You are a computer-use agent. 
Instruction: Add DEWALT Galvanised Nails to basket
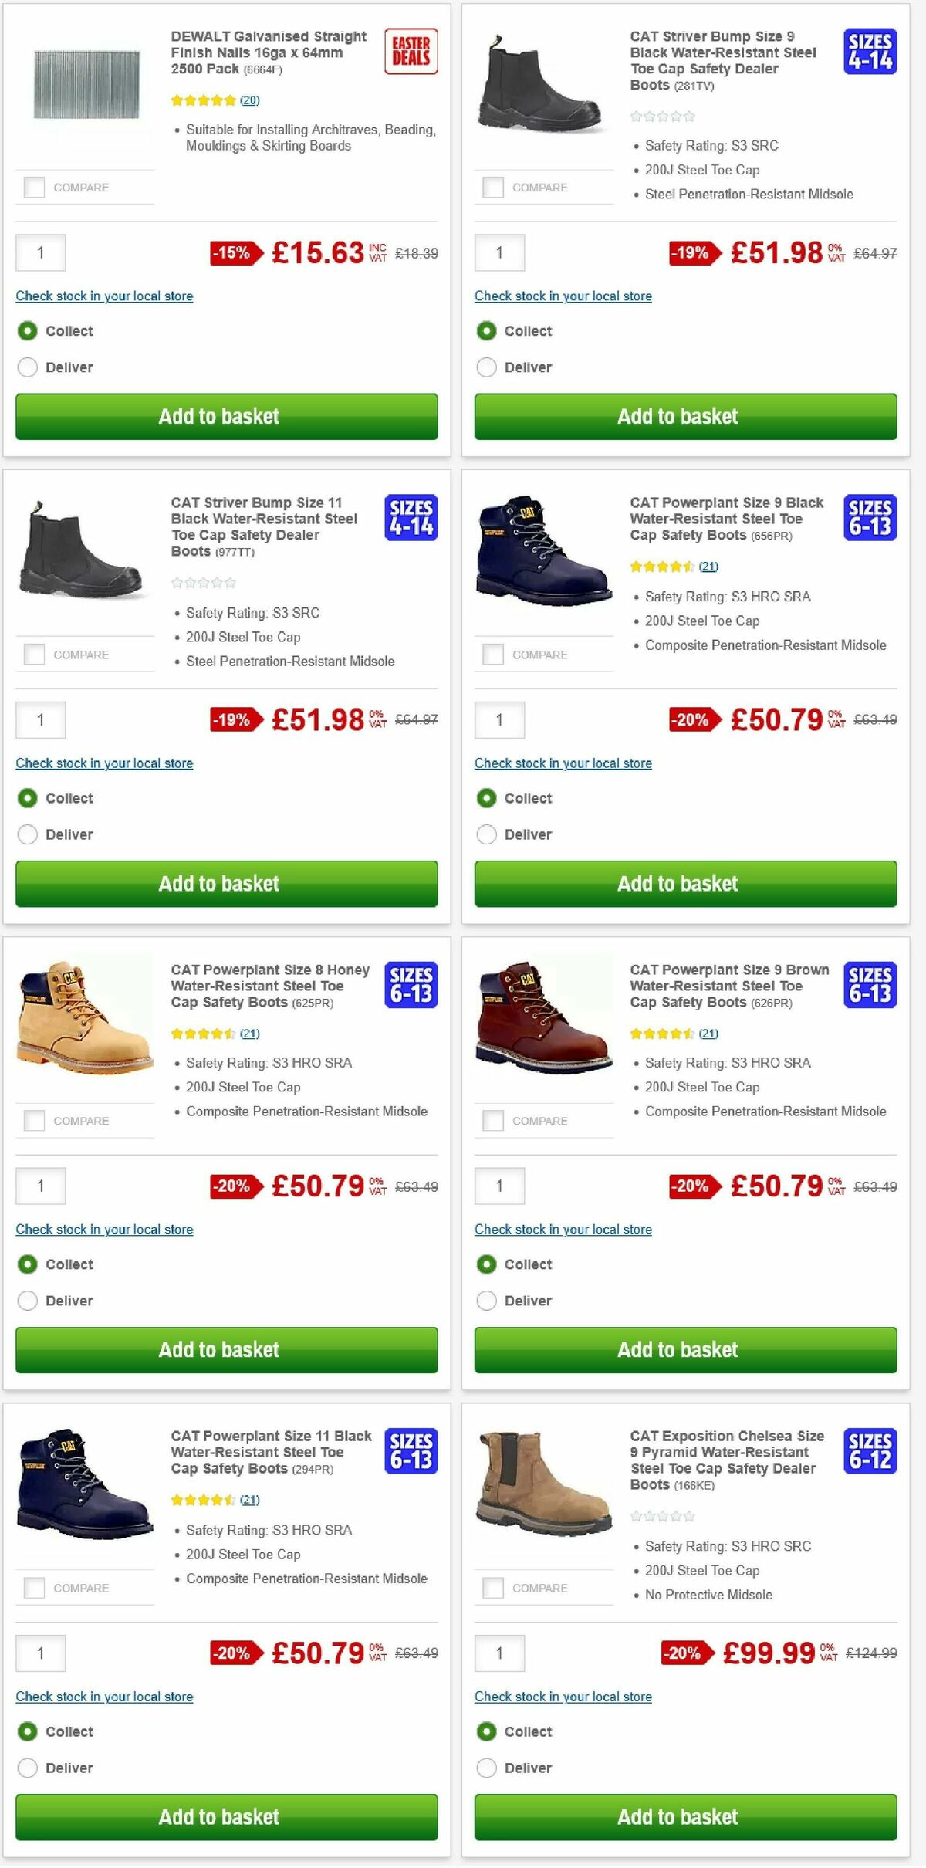[x=218, y=417]
